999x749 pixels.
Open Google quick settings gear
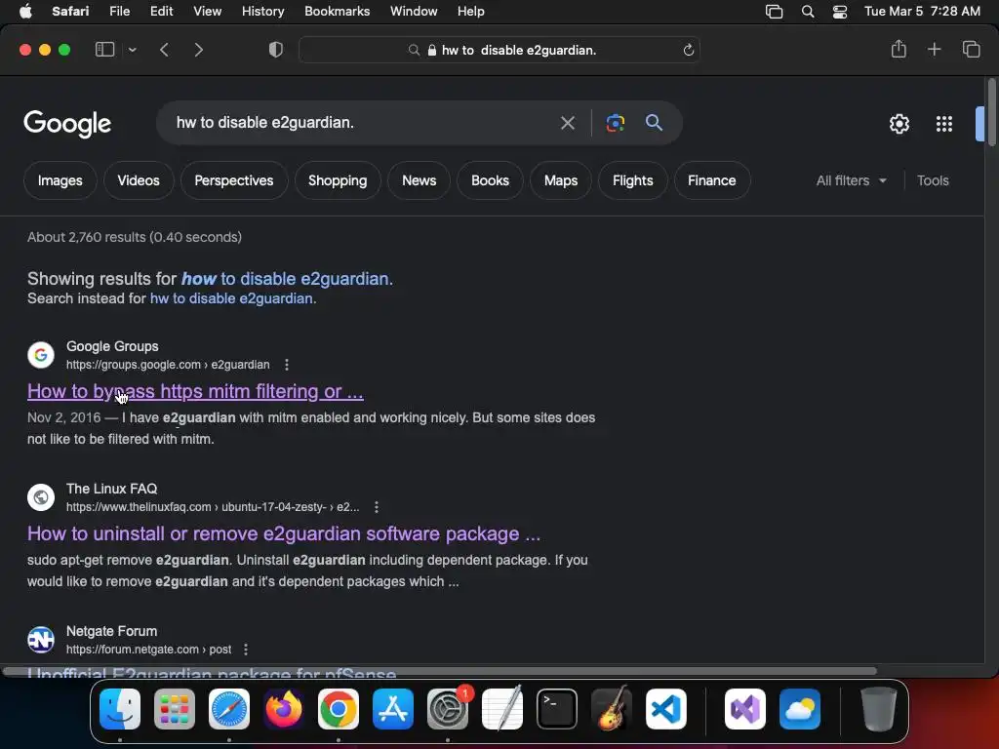point(899,124)
